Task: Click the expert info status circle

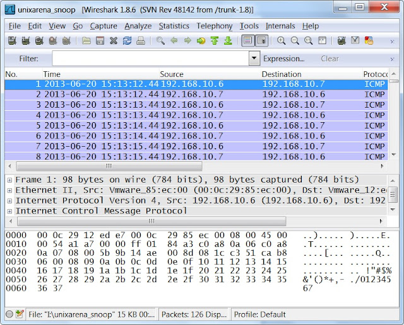Action: [x=9, y=314]
